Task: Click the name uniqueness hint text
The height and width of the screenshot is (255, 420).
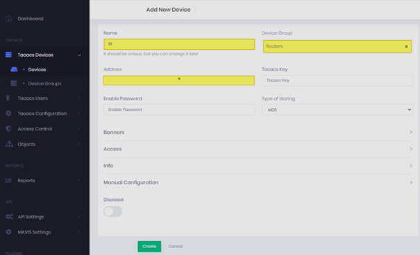Action: [151, 54]
